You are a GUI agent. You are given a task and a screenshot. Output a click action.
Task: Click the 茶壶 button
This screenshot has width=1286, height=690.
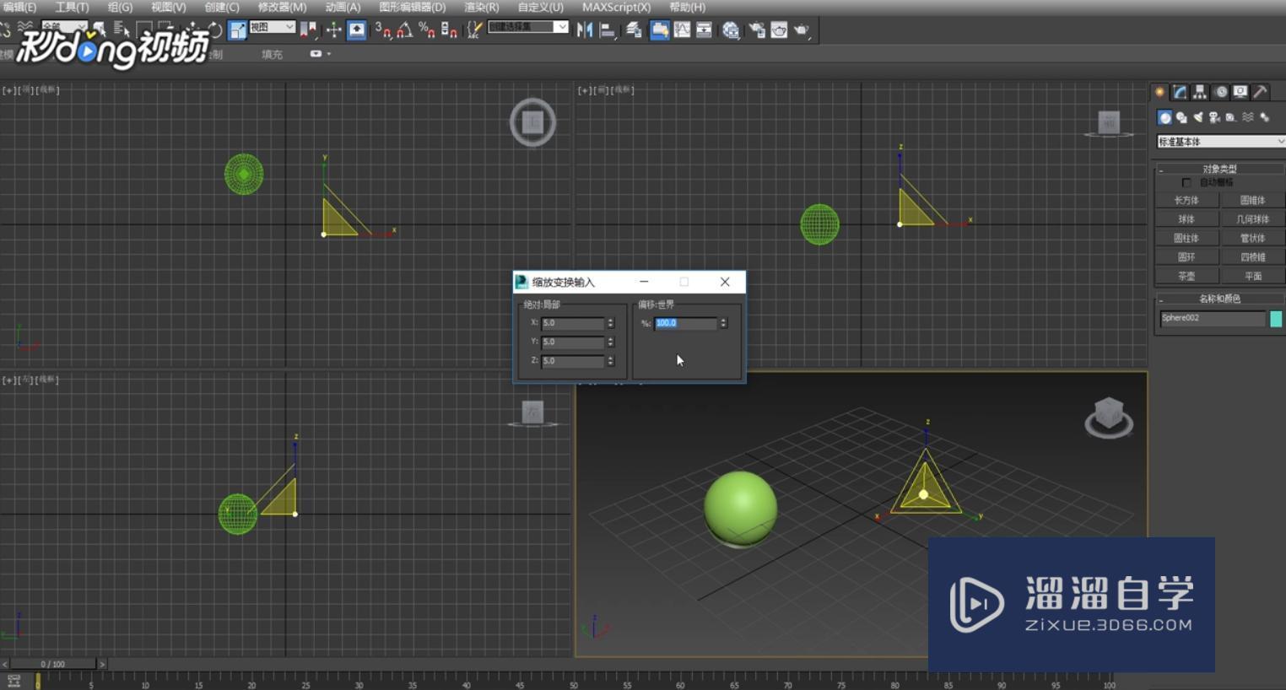click(1186, 277)
